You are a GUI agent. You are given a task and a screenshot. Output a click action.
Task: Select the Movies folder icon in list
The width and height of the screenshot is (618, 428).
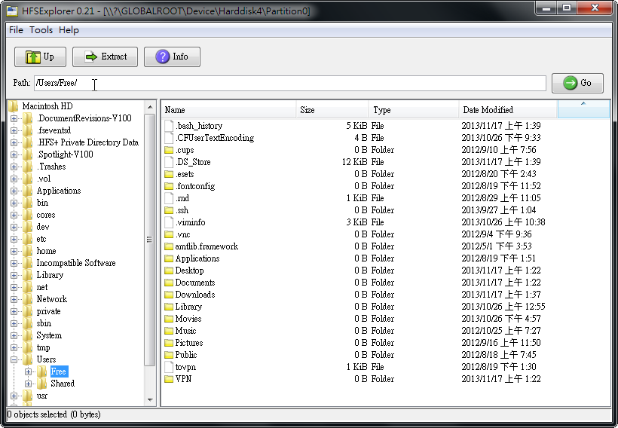click(x=169, y=319)
